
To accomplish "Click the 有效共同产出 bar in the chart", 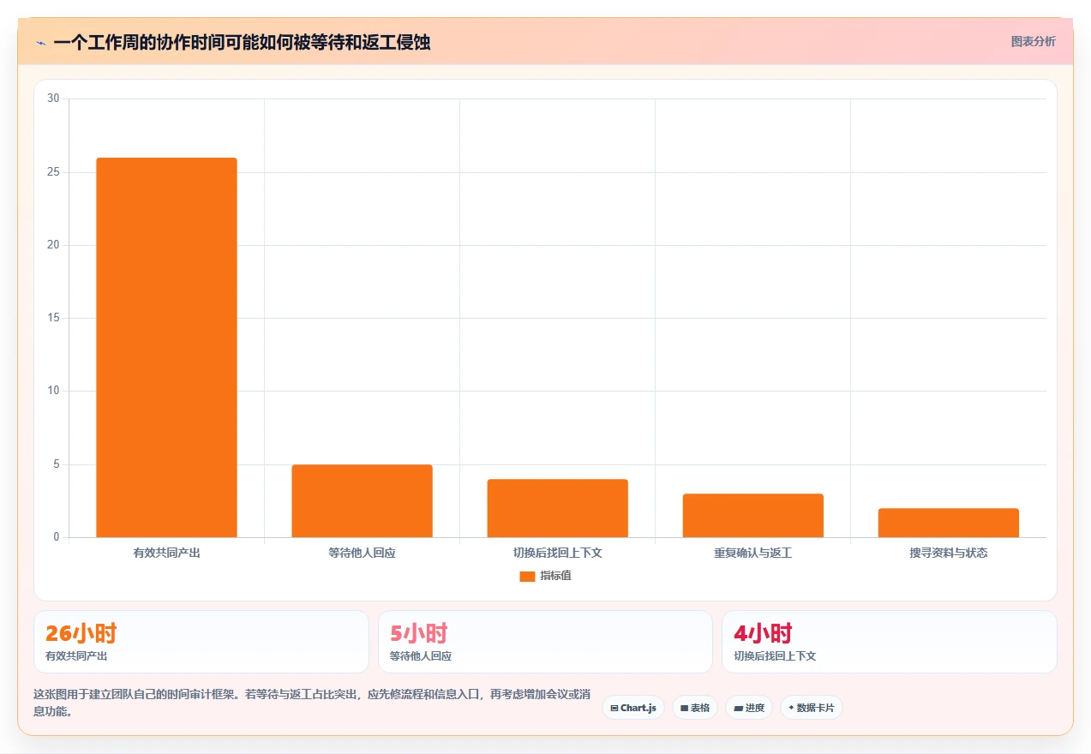I will pos(166,347).
